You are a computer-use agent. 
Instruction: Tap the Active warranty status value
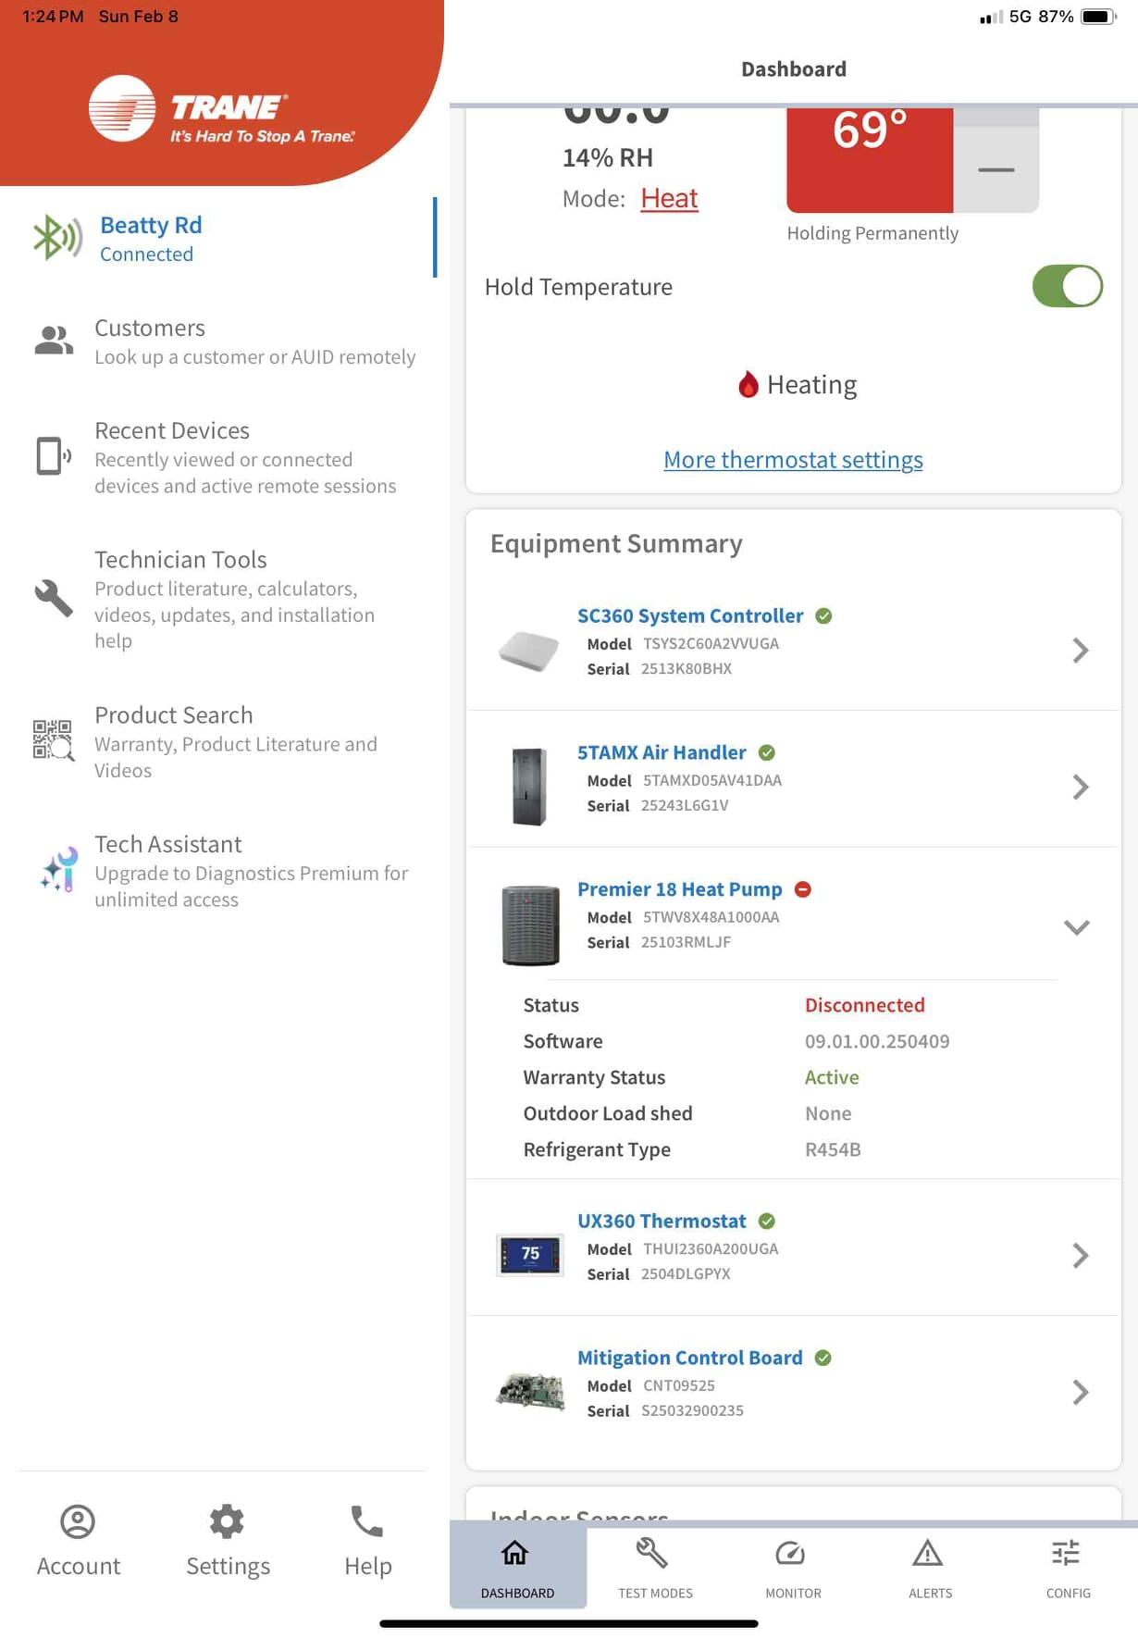[x=832, y=1077]
